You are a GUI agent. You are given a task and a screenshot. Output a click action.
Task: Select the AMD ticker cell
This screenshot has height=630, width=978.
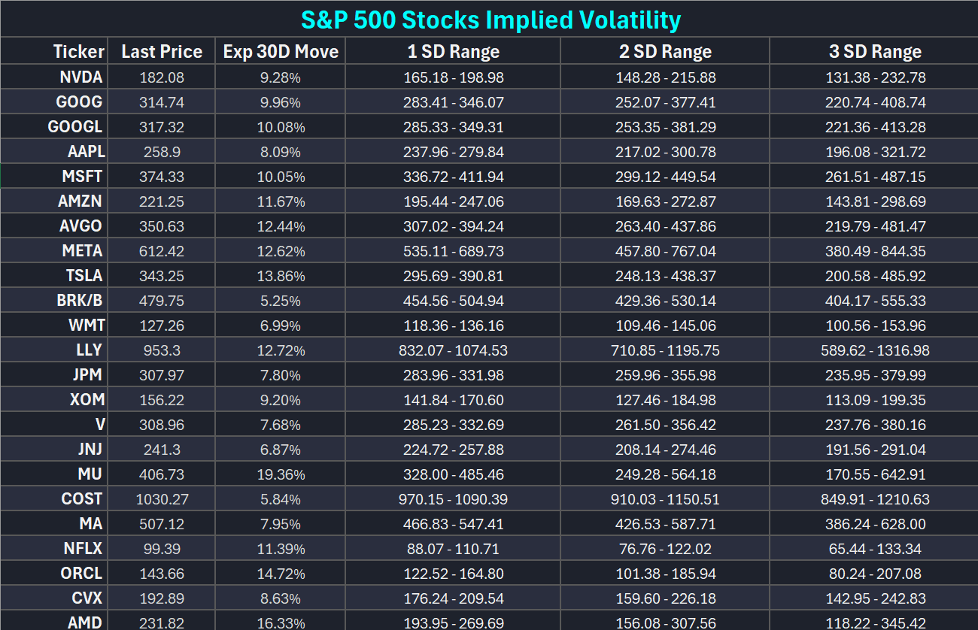coord(84,622)
